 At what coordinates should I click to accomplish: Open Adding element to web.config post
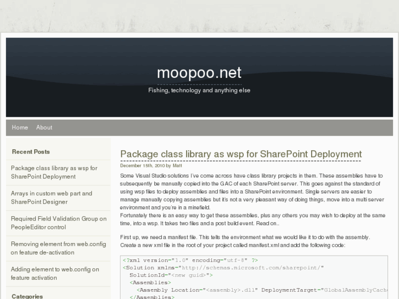click(x=55, y=273)
